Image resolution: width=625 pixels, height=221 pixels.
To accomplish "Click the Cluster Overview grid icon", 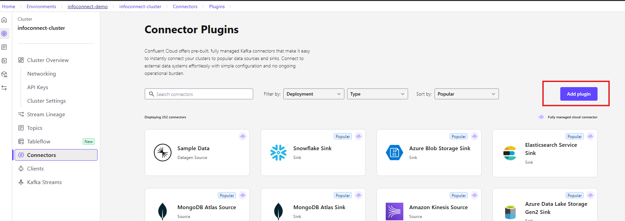I will (21, 60).
